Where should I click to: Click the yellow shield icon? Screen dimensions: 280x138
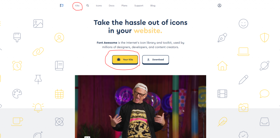point(264,38)
